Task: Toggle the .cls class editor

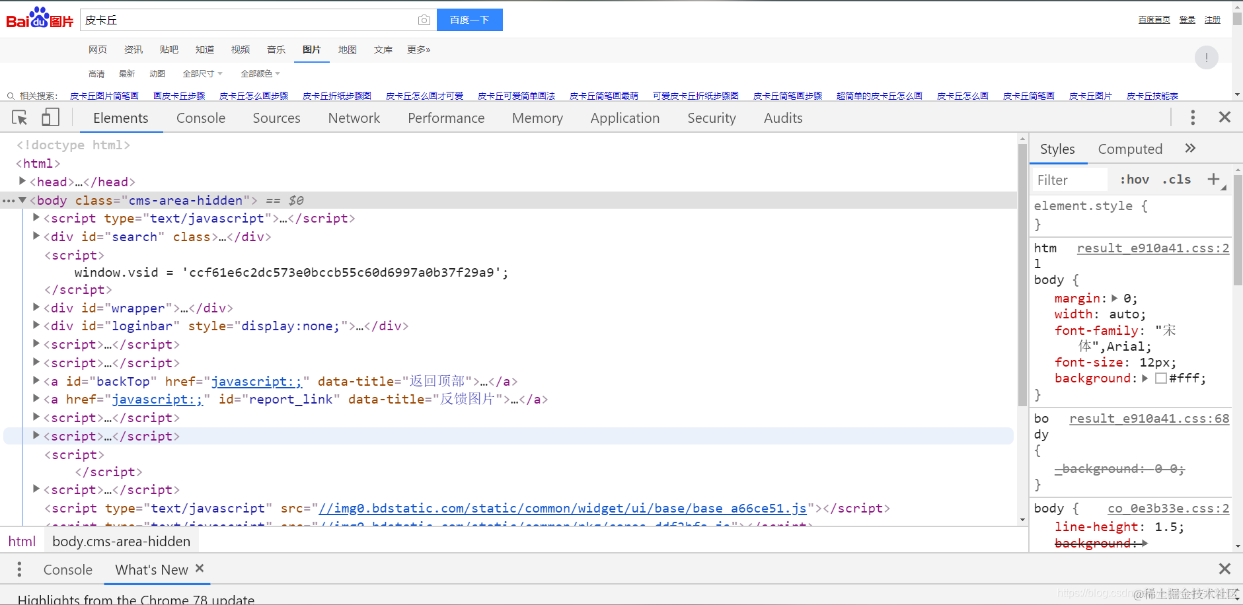Action: tap(1176, 180)
